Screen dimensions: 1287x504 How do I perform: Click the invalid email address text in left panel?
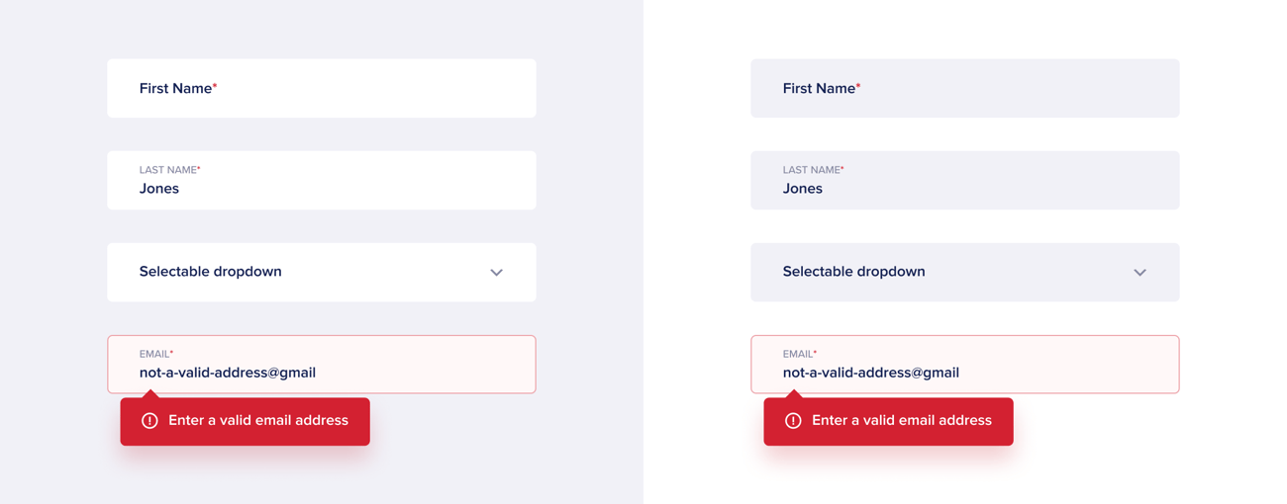click(x=228, y=373)
